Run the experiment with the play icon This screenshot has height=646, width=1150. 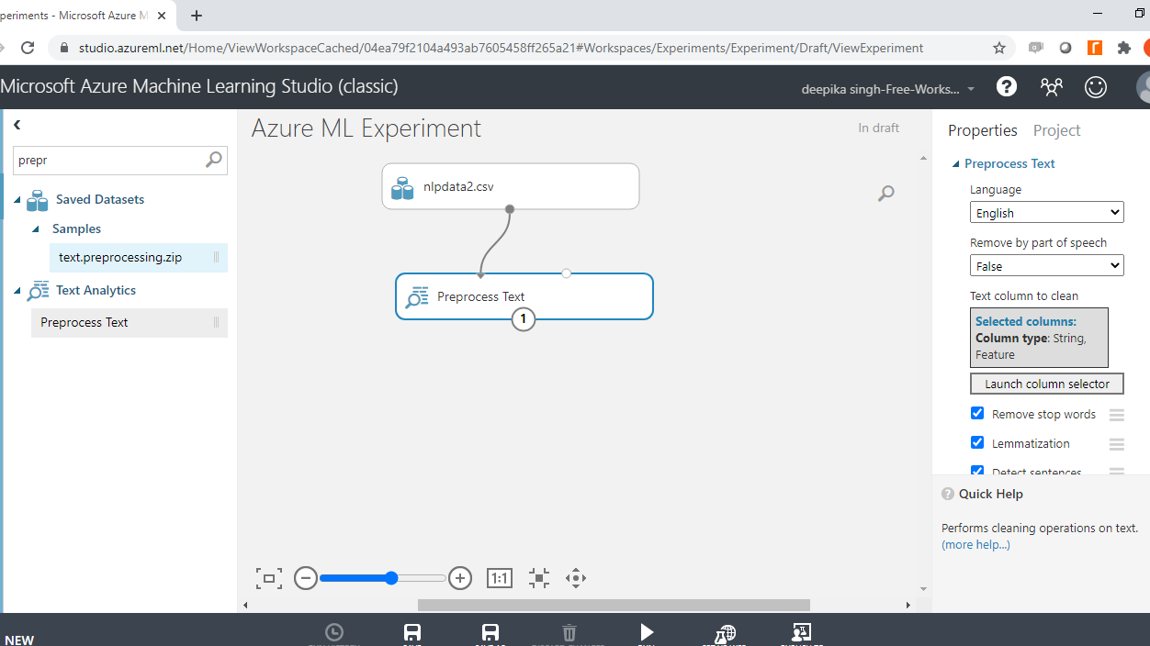tap(647, 632)
